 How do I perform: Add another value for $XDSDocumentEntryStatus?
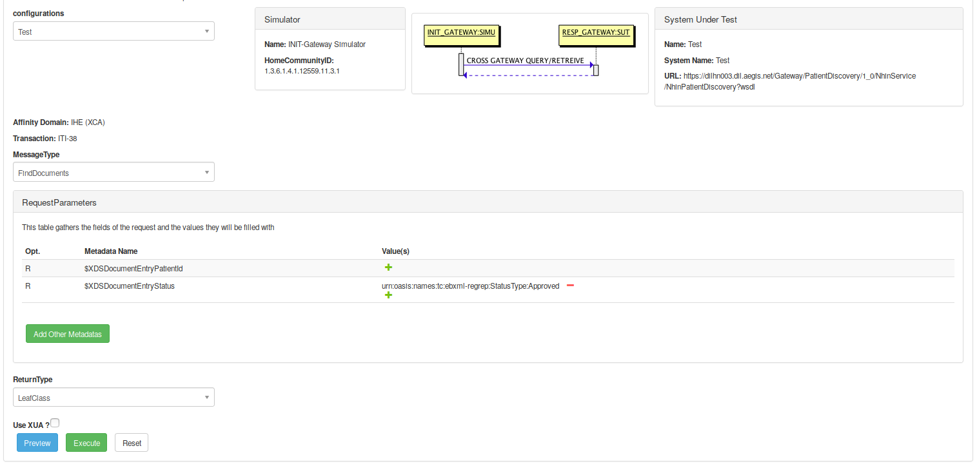point(388,295)
